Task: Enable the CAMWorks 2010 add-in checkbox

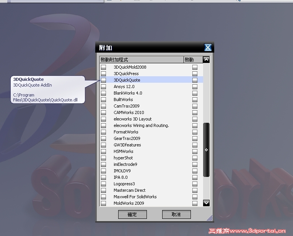Action: 103,112
